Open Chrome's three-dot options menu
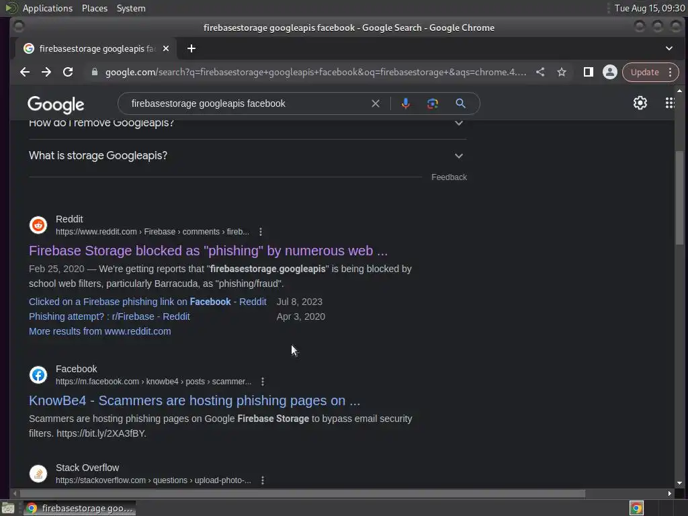The height and width of the screenshot is (516, 688). coord(670,72)
